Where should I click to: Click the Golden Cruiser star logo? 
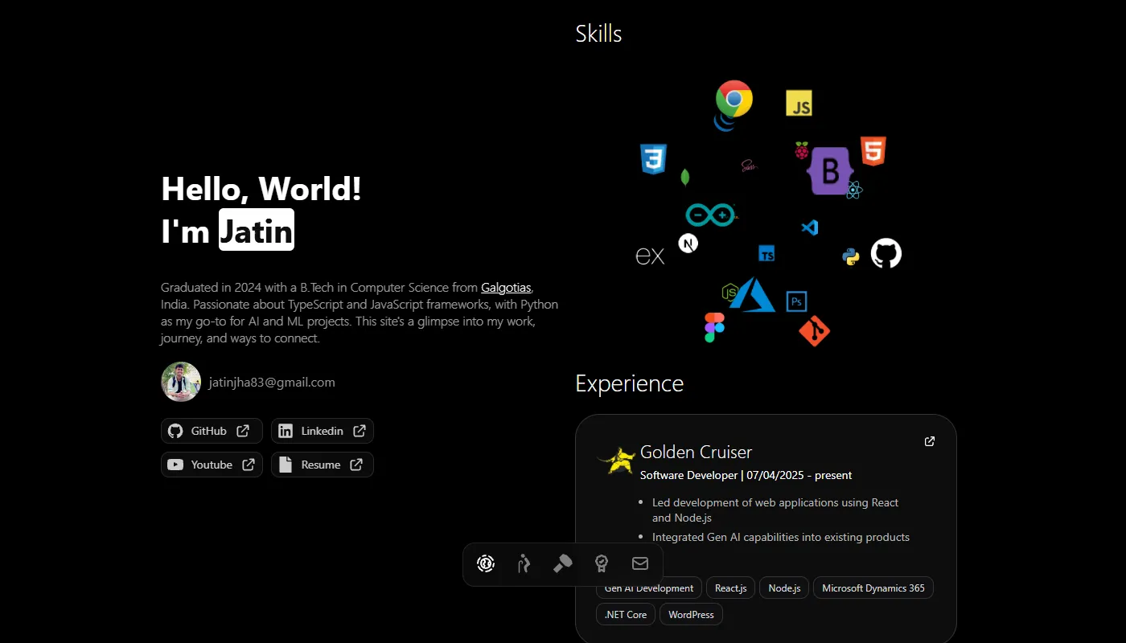617,460
